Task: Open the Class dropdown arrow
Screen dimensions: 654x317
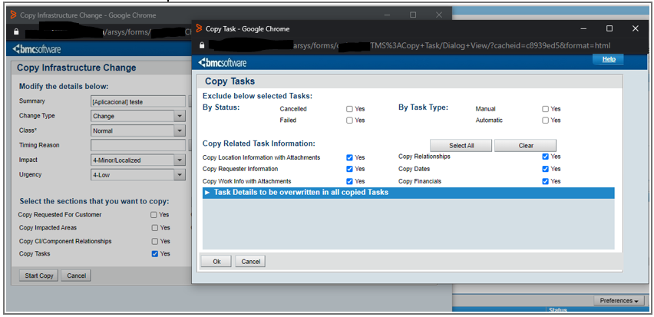Action: (180, 130)
